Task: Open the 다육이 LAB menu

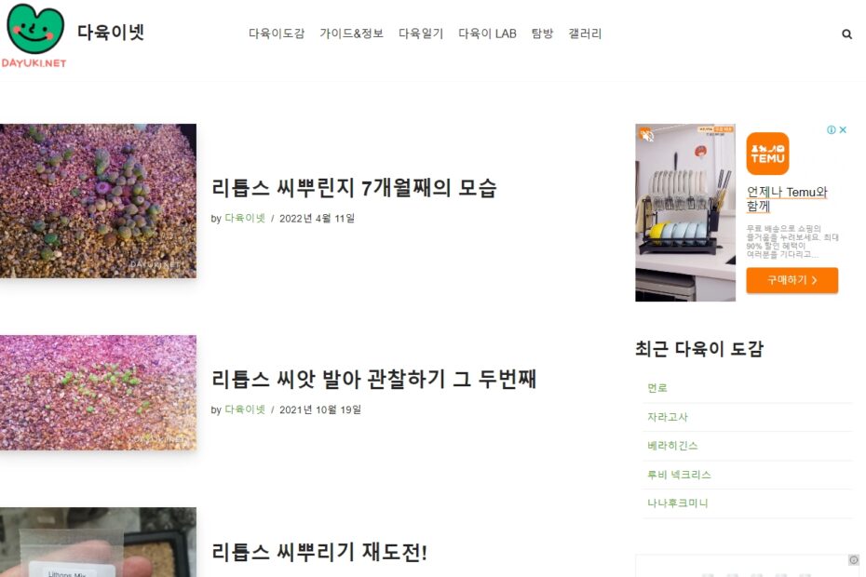Action: [x=487, y=34]
